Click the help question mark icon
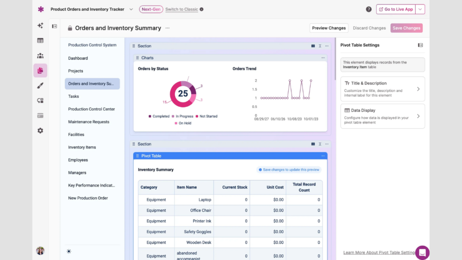 pos(369,9)
